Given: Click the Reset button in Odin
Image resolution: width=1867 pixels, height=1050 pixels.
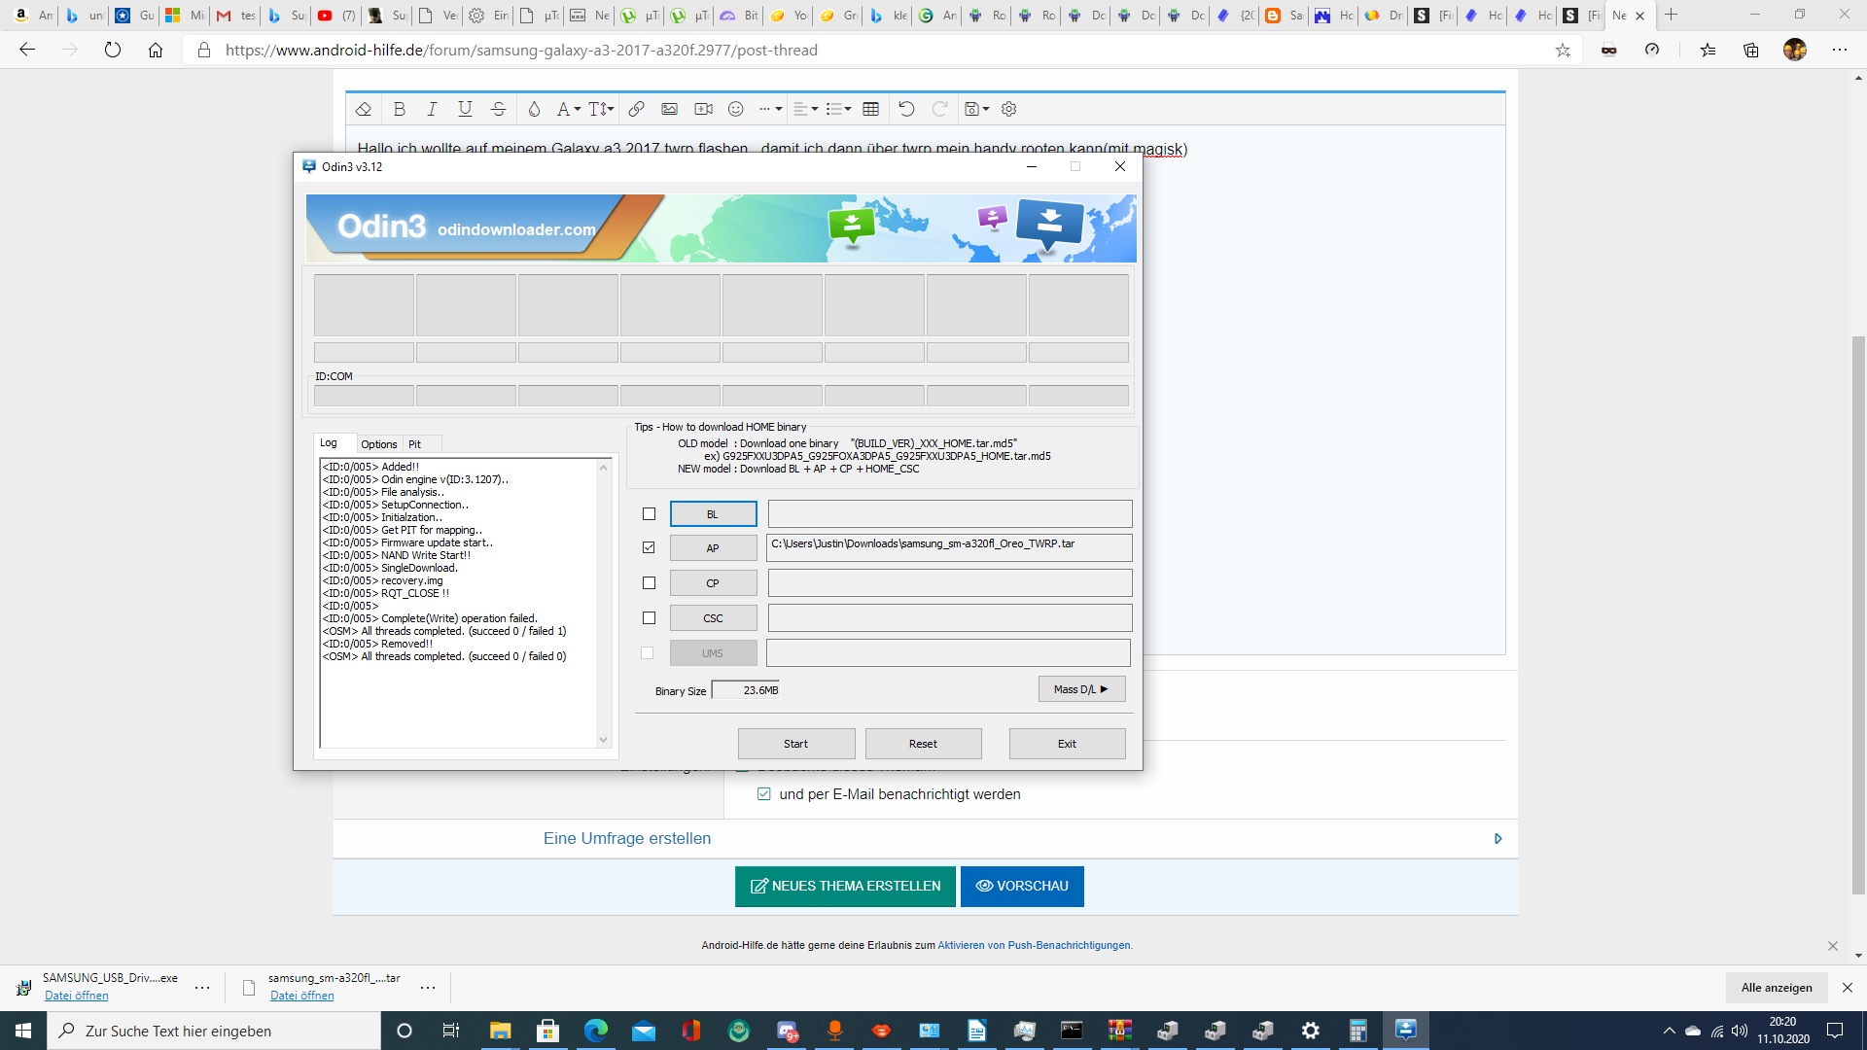Looking at the screenshot, I should coord(923,744).
